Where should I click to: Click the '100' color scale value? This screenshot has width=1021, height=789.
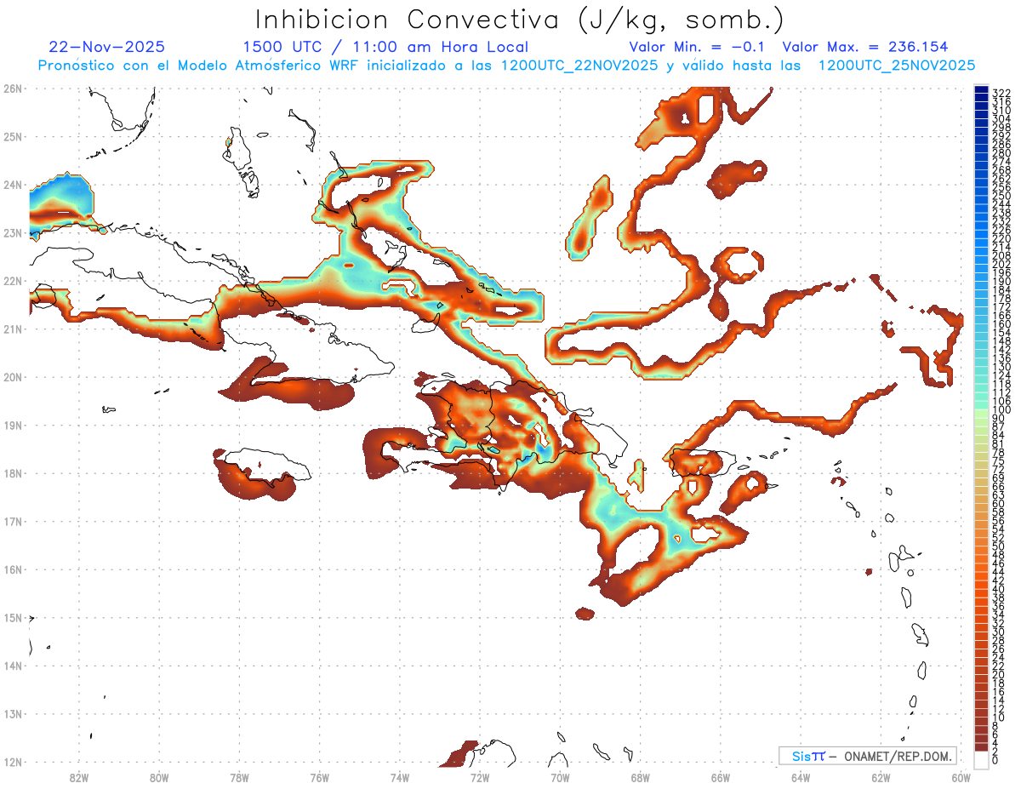click(1001, 410)
